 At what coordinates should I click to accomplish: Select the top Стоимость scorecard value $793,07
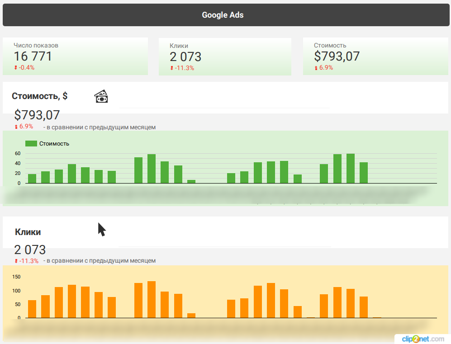337,57
